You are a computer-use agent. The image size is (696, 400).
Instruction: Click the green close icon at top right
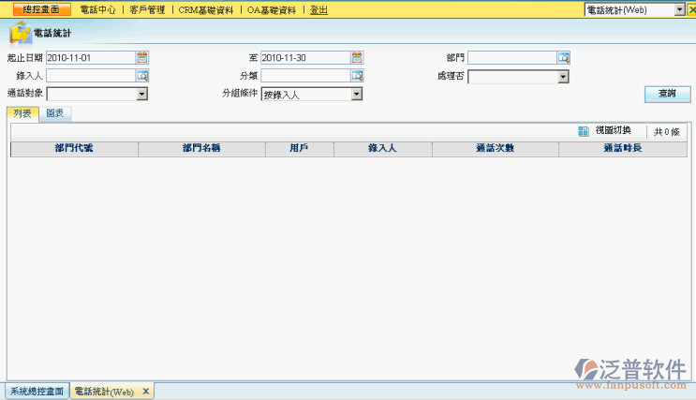click(x=691, y=9)
